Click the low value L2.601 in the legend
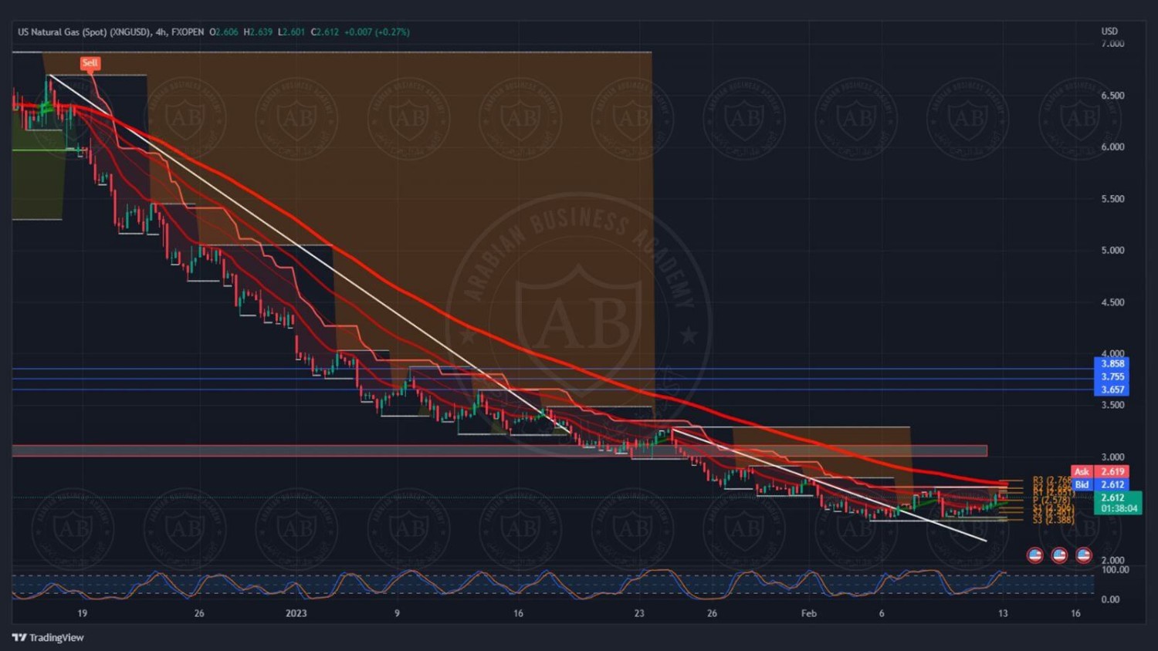Viewport: 1158px width, 651px height. 291,32
